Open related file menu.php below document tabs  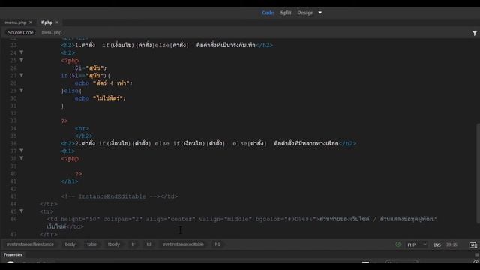tap(52, 33)
